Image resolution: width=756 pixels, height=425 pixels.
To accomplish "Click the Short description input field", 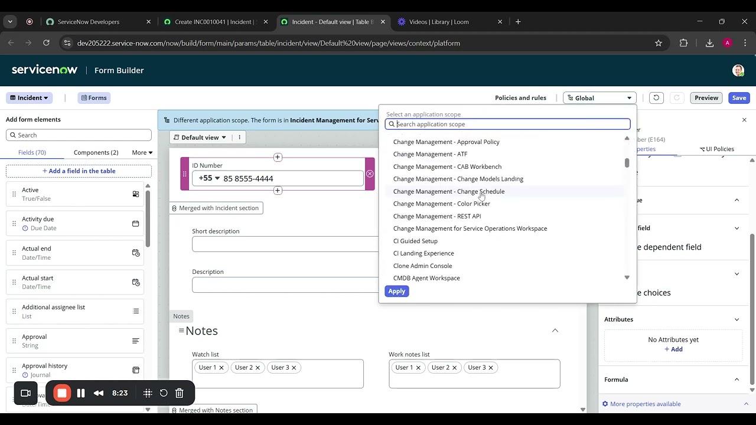I will pyautogui.click(x=285, y=244).
